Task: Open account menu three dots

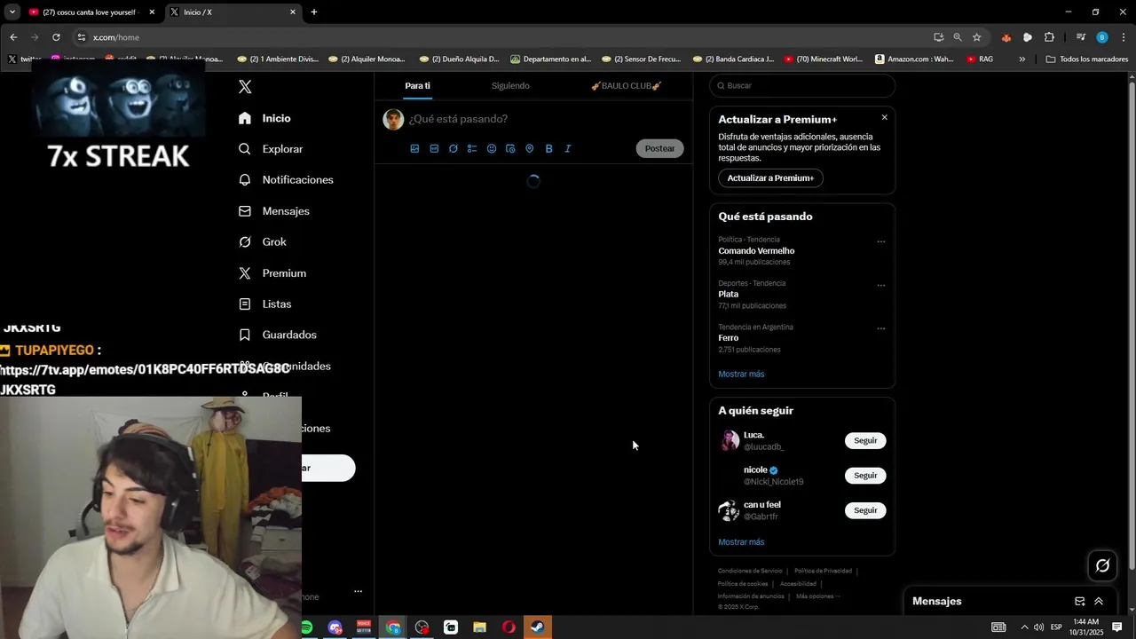Action: click(x=358, y=591)
